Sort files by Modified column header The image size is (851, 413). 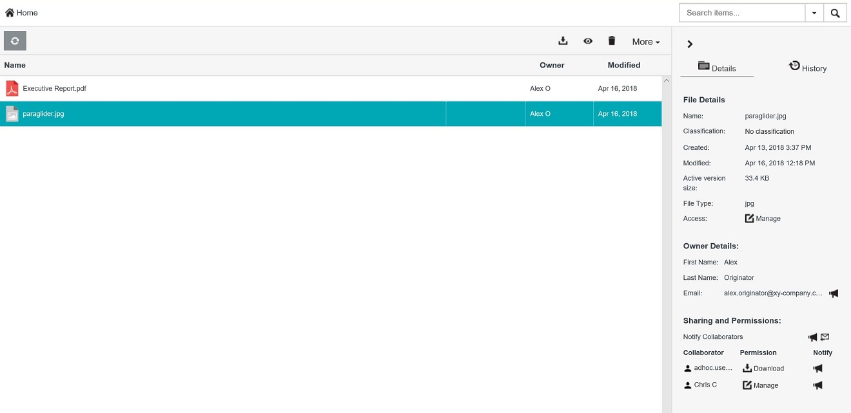pos(623,65)
